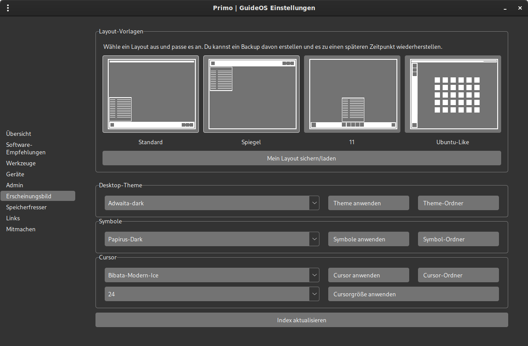
Task: Apply icons with Symbole anwenden
Action: [x=368, y=239]
